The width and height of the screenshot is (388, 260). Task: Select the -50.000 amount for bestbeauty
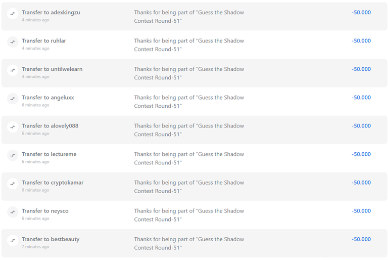(x=361, y=239)
